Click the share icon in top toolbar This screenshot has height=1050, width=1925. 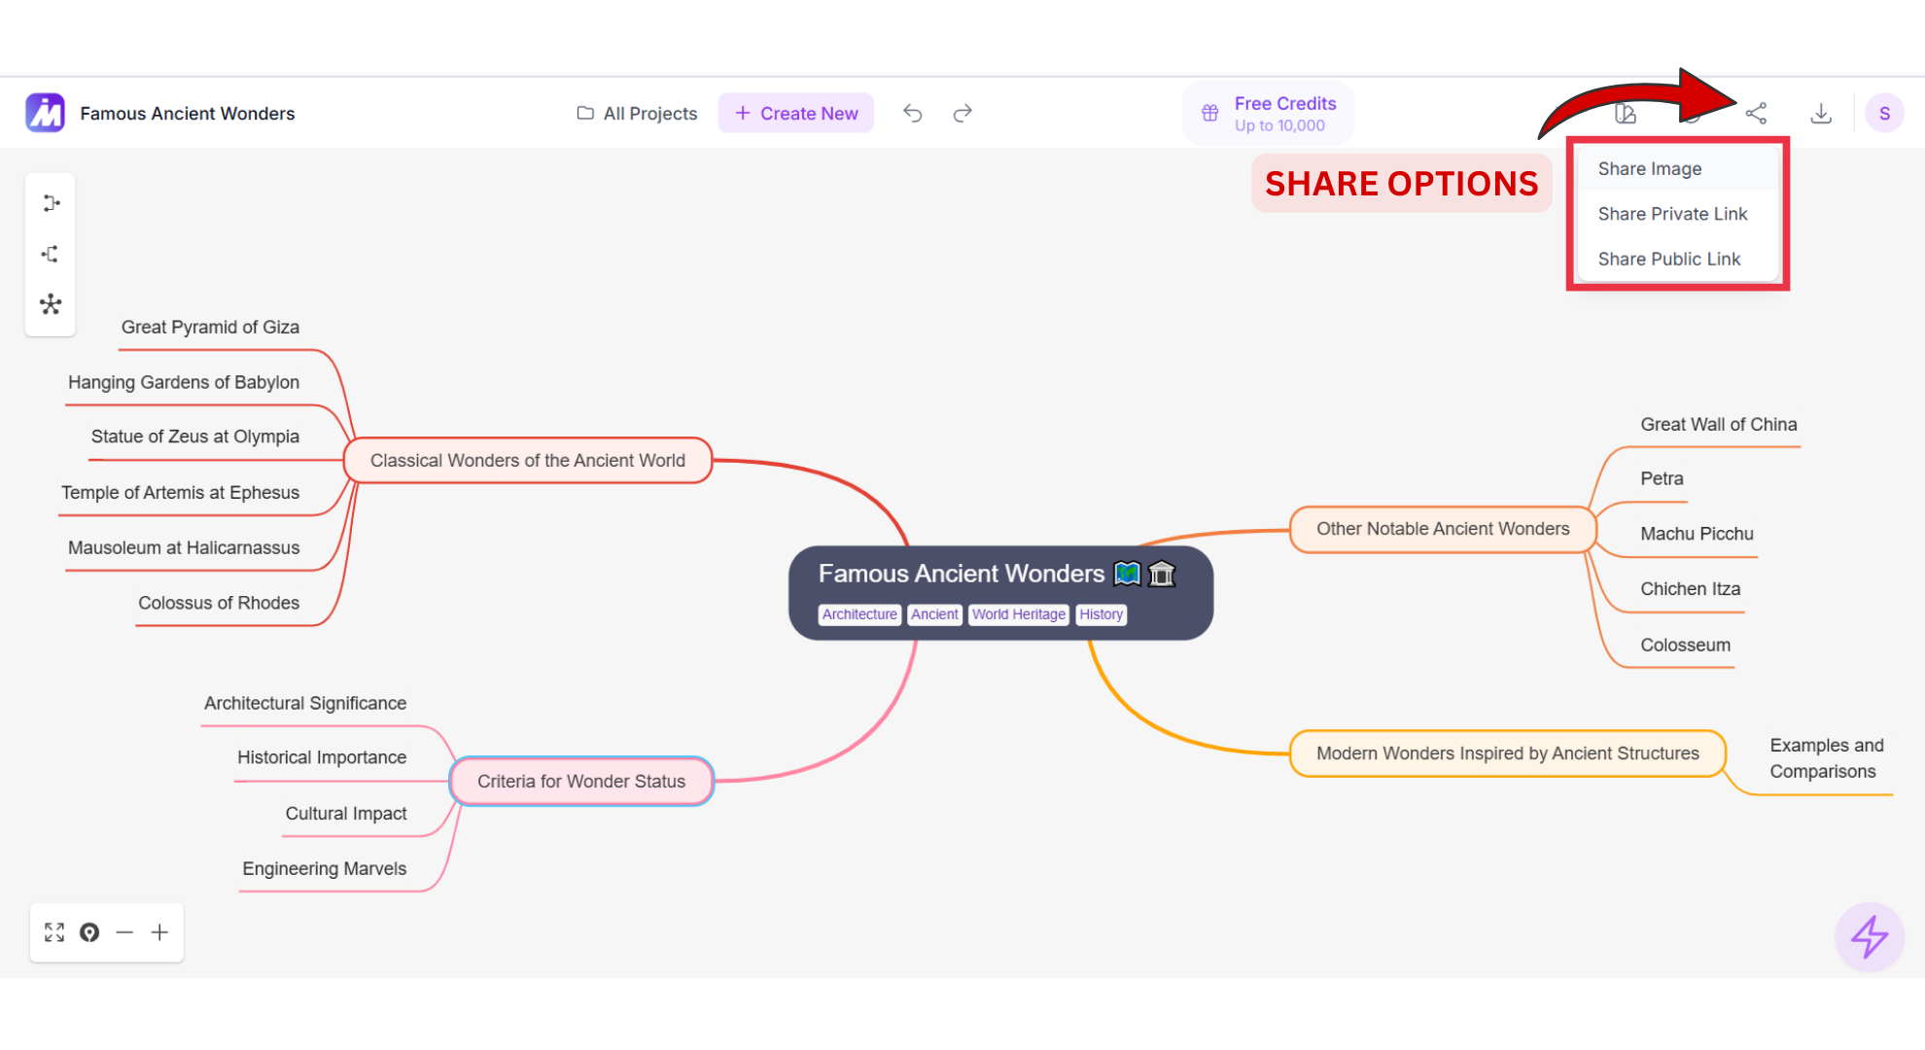pos(1756,114)
